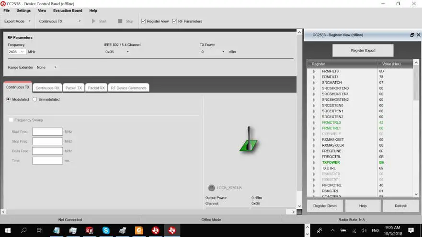
Task: Open Windows Start menu
Action: pos(8,230)
